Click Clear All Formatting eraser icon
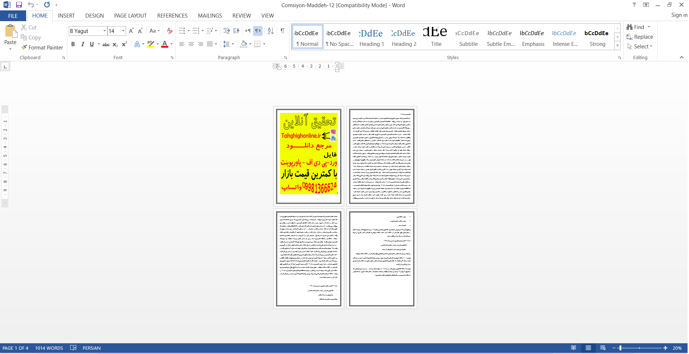689x354 pixels. point(170,31)
